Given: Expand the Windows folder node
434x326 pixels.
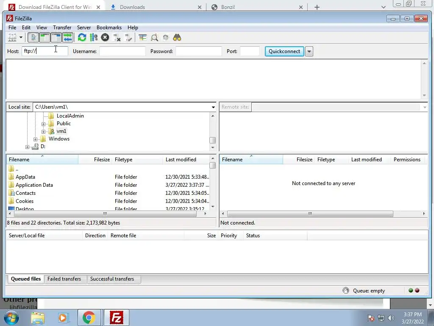Looking at the screenshot, I should [36, 139].
